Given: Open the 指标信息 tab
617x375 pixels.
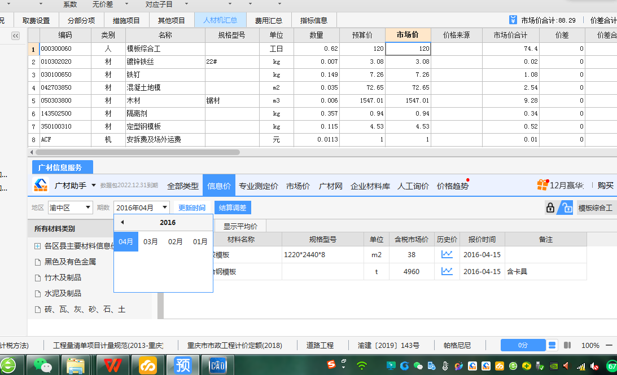Looking at the screenshot, I should tap(314, 20).
